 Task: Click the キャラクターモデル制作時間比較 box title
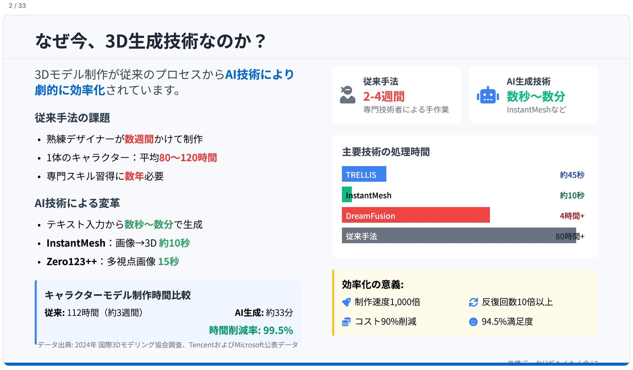(x=118, y=295)
